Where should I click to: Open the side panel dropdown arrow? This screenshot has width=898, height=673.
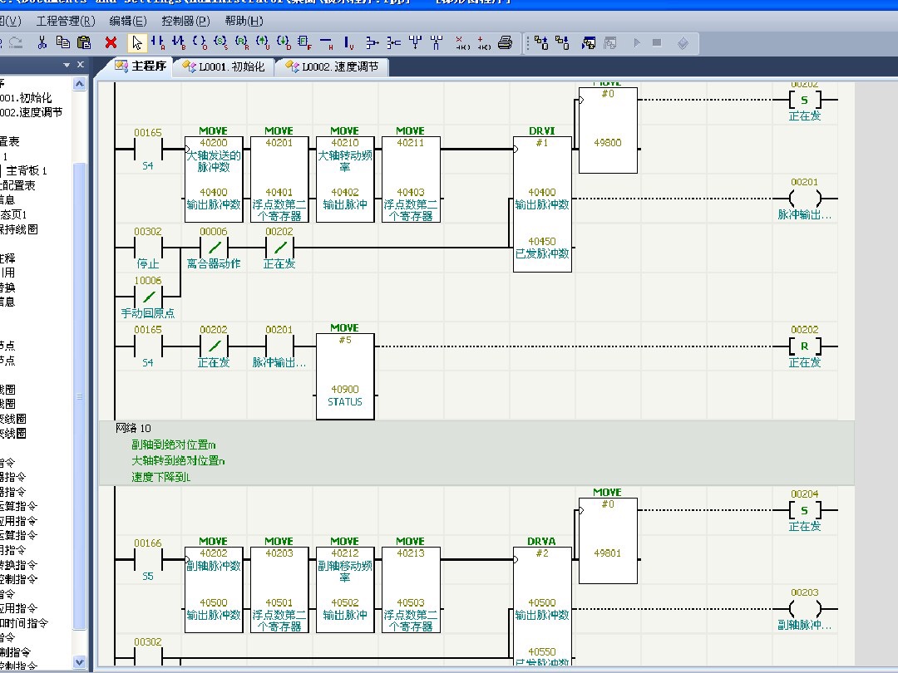67,65
